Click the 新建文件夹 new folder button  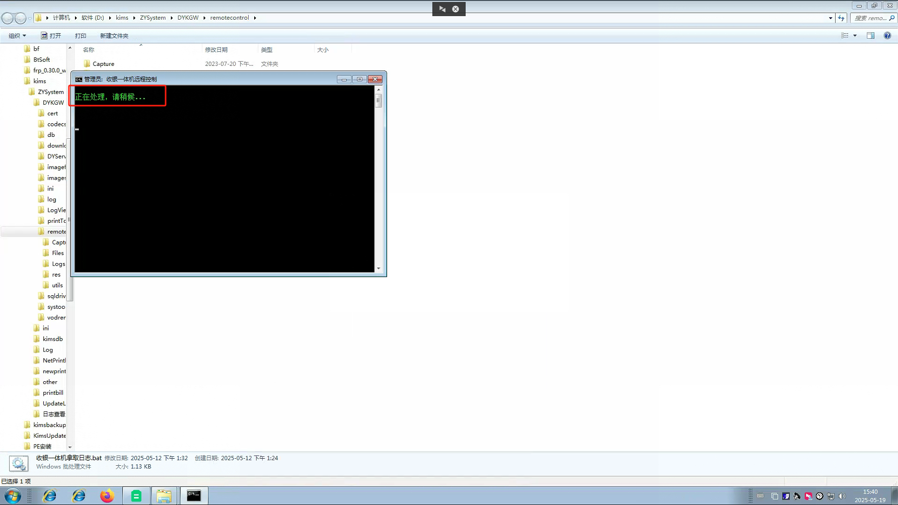(114, 36)
